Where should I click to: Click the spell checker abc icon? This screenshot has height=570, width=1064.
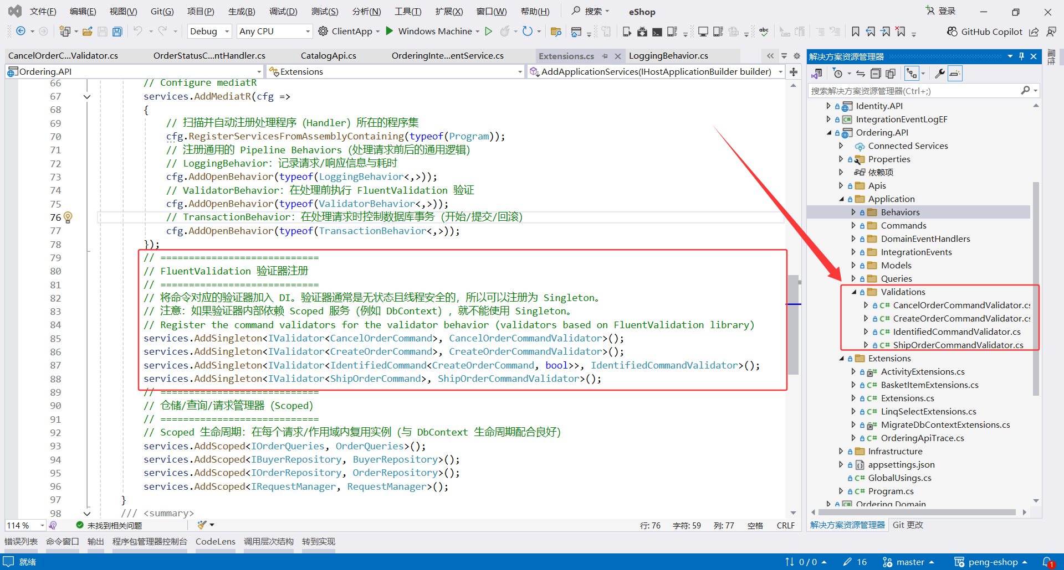tap(764, 32)
